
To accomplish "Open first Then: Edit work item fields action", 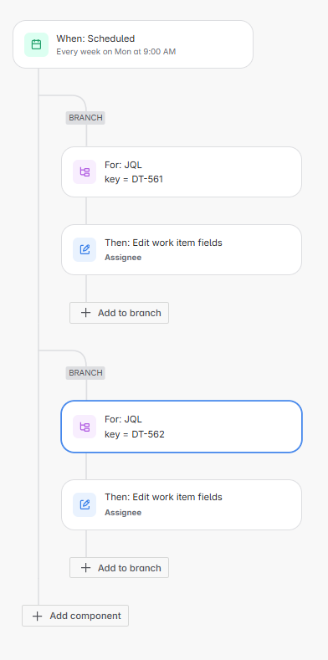I will pyautogui.click(x=182, y=249).
